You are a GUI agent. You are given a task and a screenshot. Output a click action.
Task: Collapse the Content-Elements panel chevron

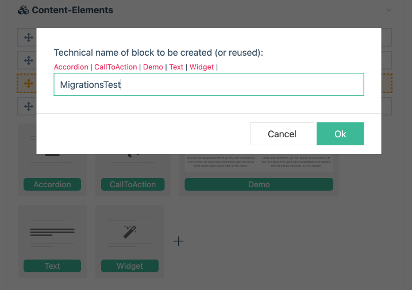(389, 10)
